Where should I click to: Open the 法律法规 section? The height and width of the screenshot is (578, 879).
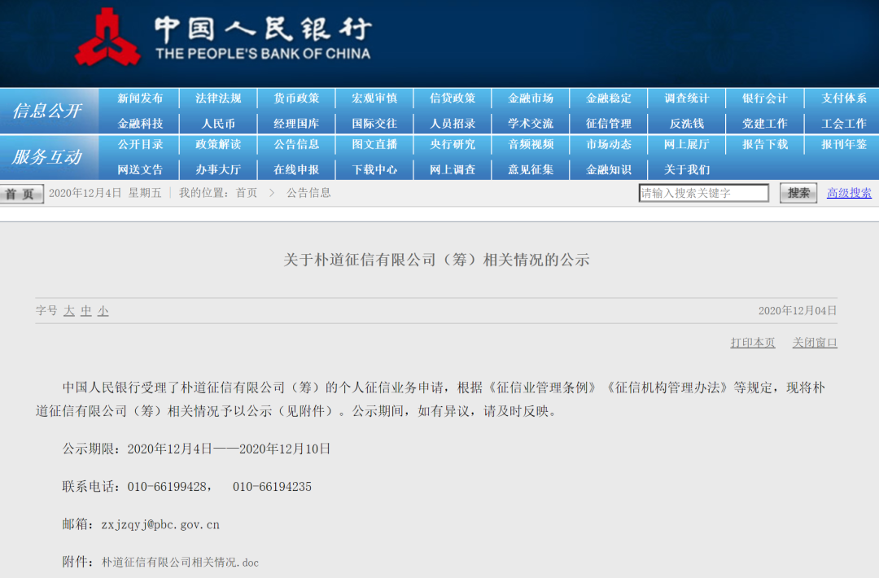219,98
